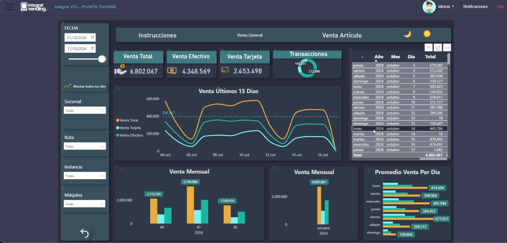Expand the Instancia dropdown
The height and width of the screenshot is (243, 507).
click(x=85, y=176)
